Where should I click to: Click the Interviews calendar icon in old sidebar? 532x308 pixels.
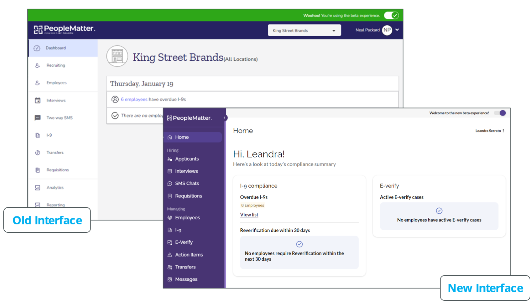click(38, 100)
